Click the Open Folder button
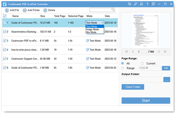 click(x=133, y=87)
